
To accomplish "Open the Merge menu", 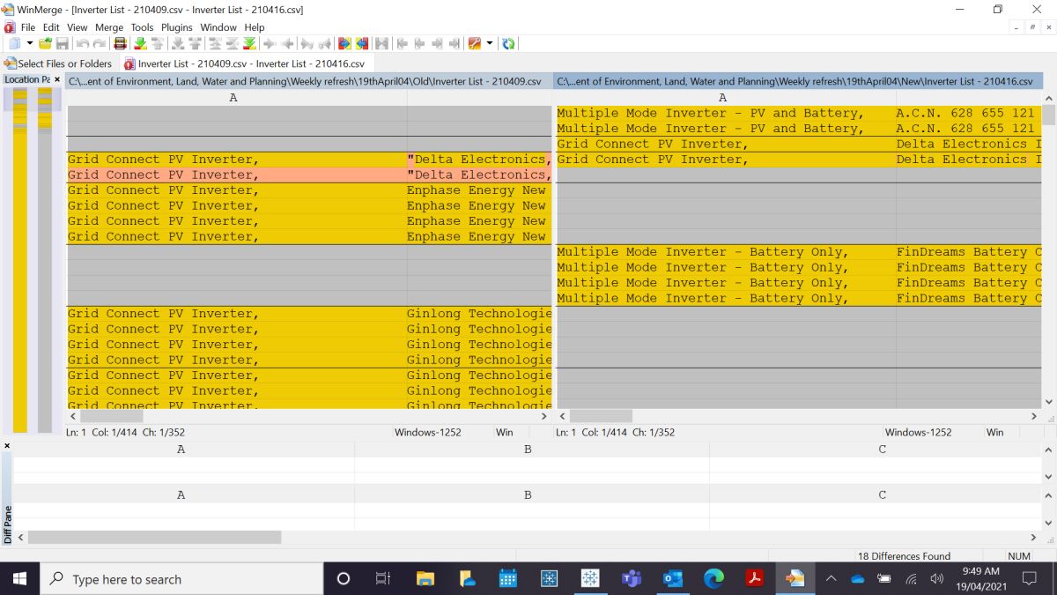I will click(x=109, y=27).
